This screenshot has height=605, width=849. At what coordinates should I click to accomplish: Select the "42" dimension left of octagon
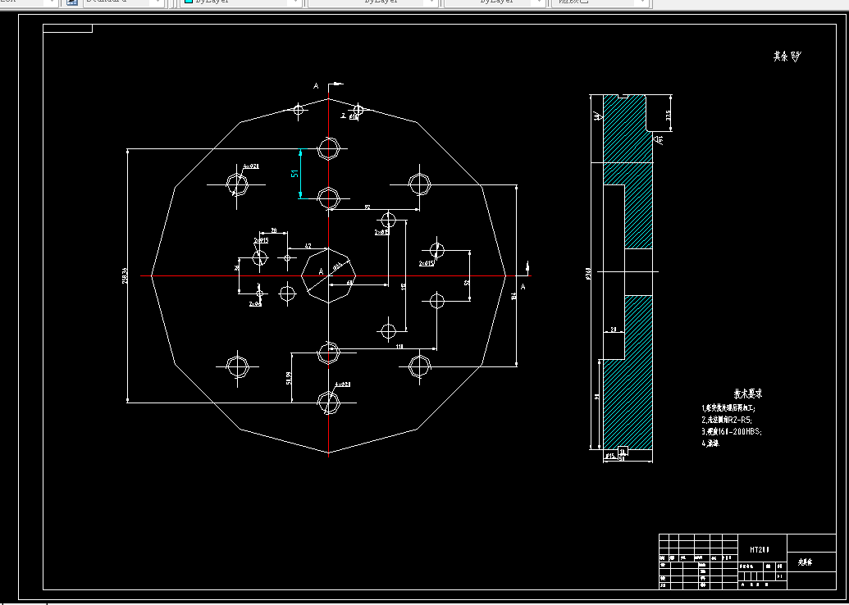(308, 246)
